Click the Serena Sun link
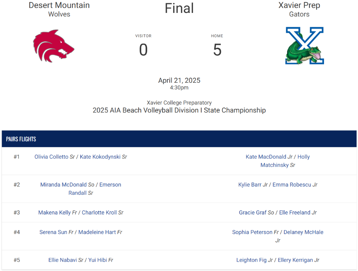The width and height of the screenshot is (358, 271). pos(53,232)
